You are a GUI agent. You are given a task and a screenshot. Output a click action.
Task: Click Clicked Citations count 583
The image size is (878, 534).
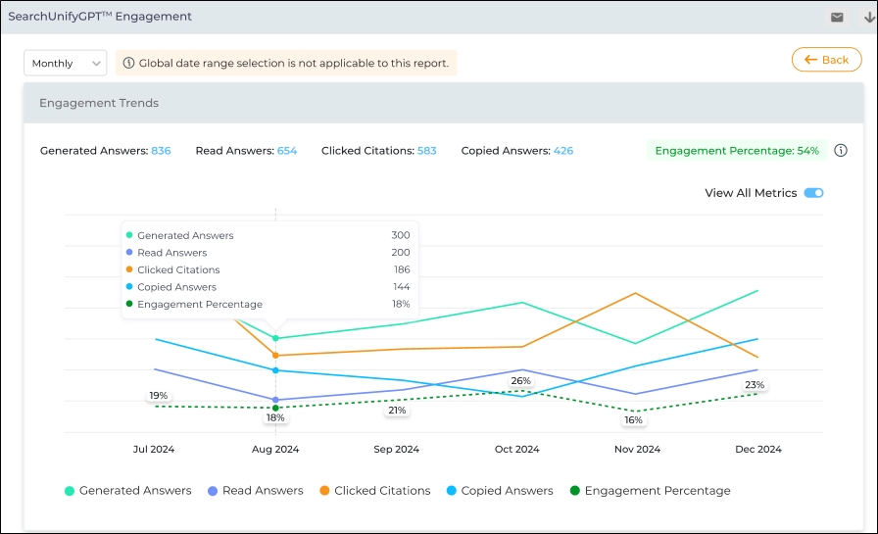pos(426,151)
